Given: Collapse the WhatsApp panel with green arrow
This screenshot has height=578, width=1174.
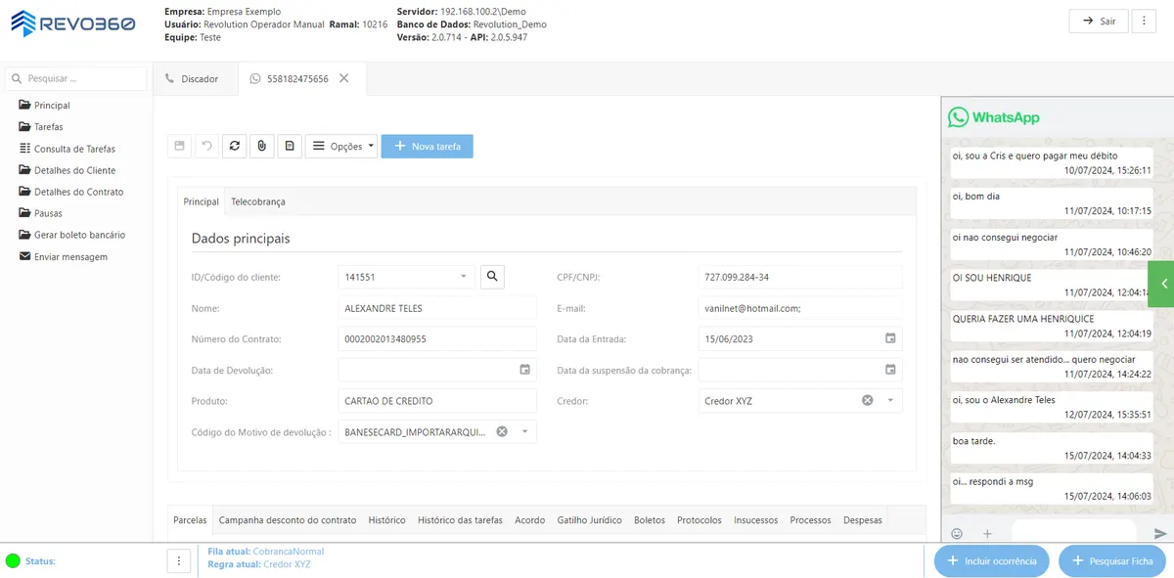Looking at the screenshot, I should click(x=1161, y=284).
